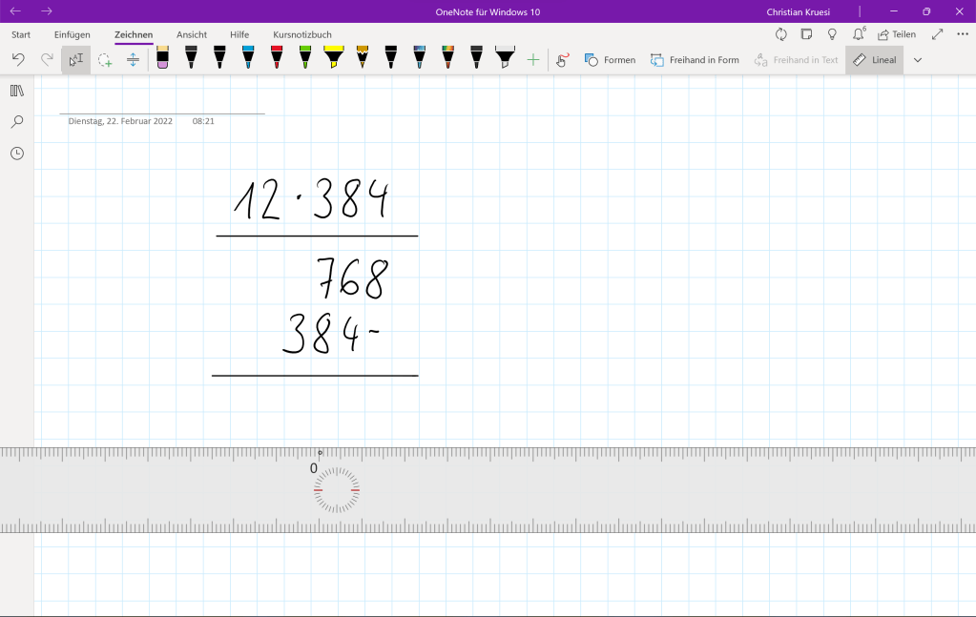Select the eraser tool

pyautogui.click(x=162, y=58)
